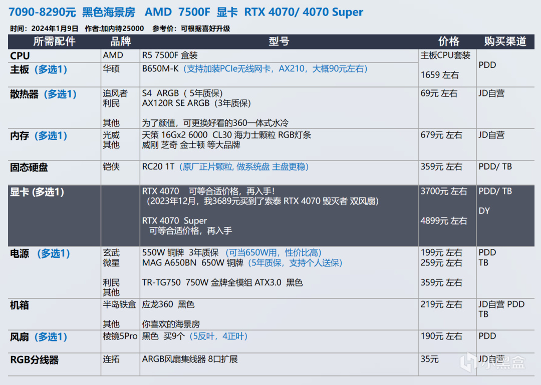Click the 'RC20 1T' model text
This screenshot has height=385, width=541.
(158, 166)
